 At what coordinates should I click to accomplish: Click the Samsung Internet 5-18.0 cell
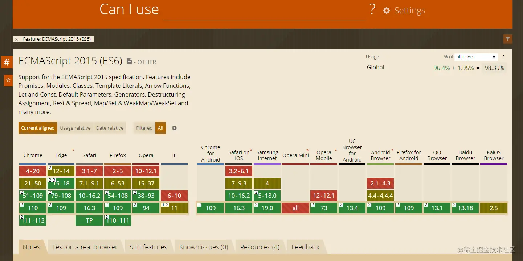[x=267, y=196]
